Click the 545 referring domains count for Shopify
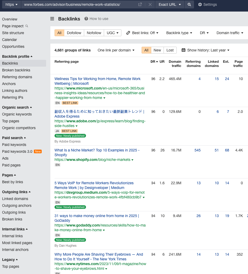The height and width of the screenshot is (274, 248). point(197,150)
